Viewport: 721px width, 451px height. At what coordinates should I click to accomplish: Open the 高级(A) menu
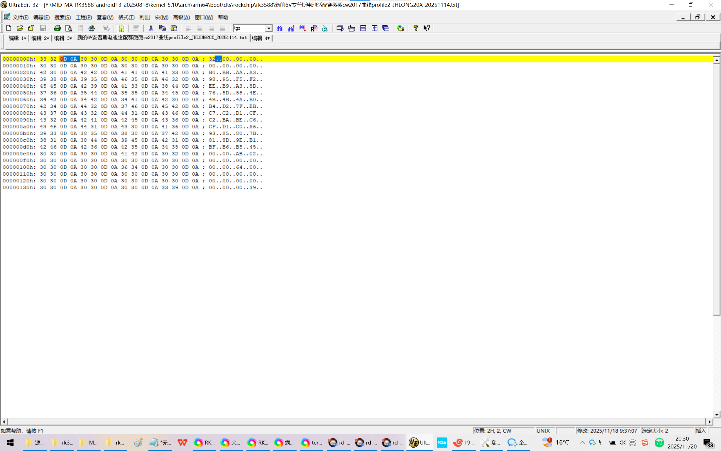[x=181, y=17]
